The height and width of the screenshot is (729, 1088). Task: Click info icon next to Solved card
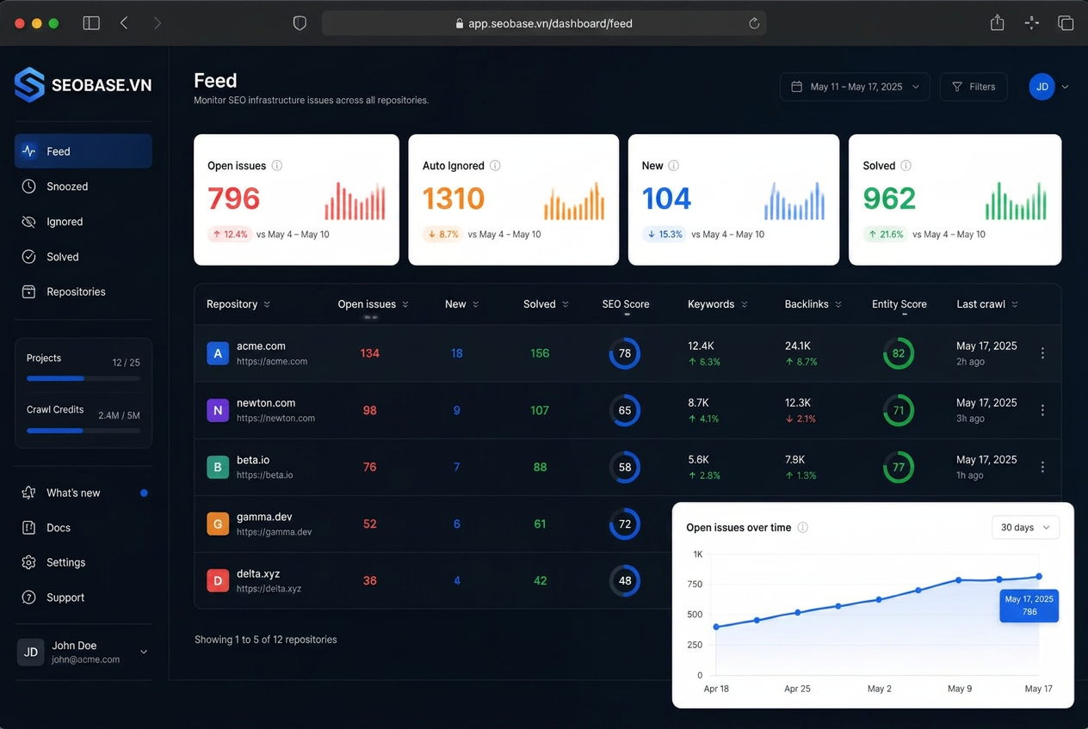tap(906, 166)
